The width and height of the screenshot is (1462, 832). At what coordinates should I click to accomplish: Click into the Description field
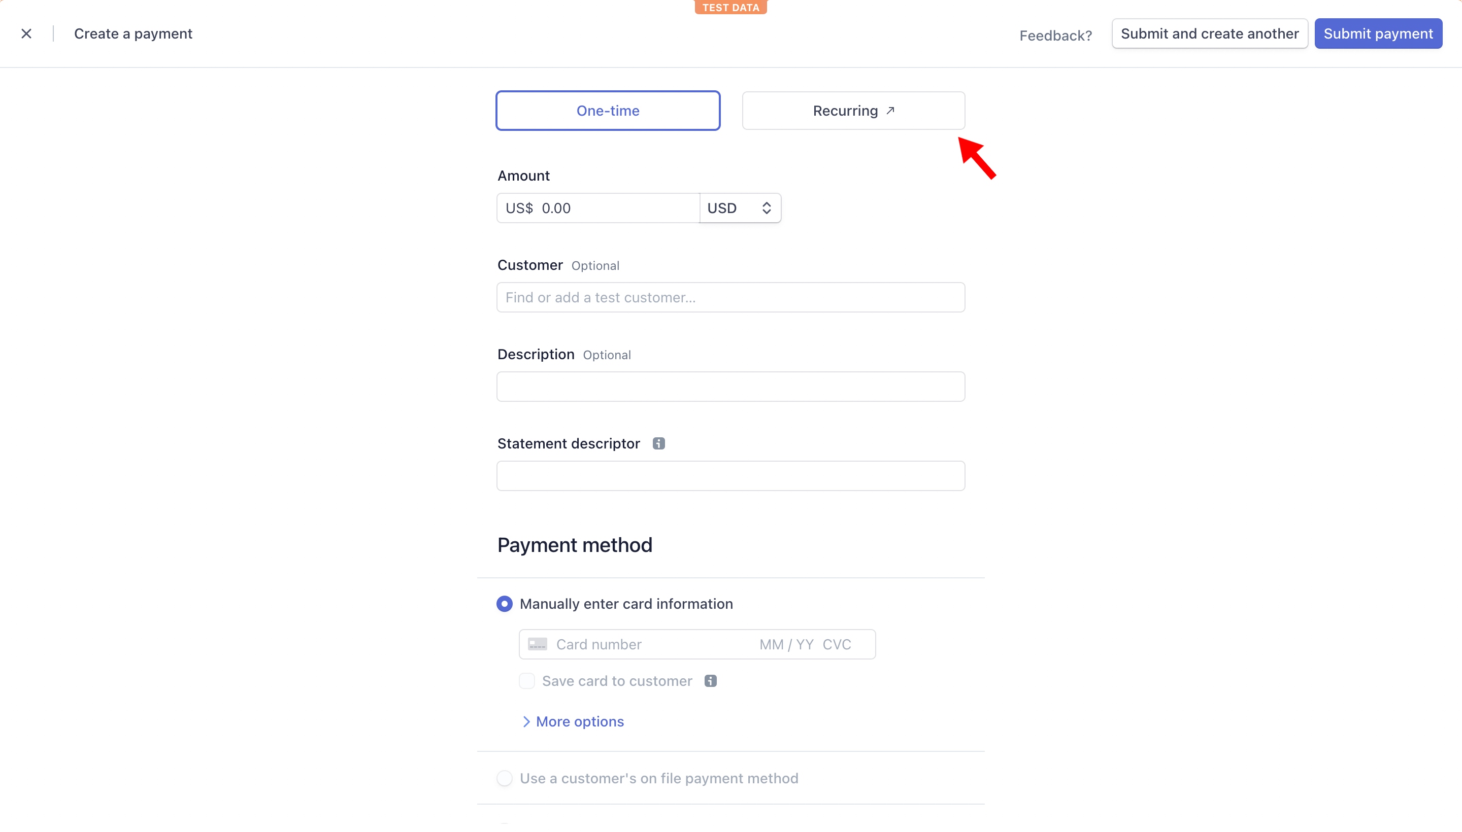[730, 387]
